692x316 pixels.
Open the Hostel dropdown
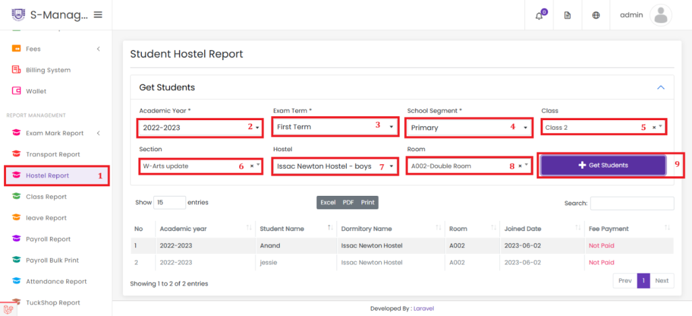[x=335, y=167]
